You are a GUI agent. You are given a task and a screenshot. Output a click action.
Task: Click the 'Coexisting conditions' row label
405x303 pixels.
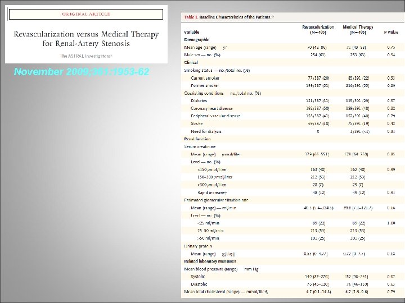pos(222,93)
